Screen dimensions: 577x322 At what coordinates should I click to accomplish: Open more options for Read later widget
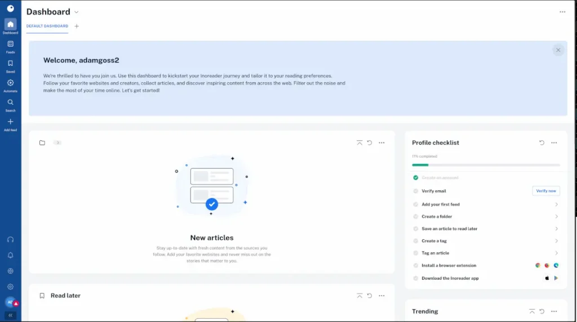tap(381, 296)
